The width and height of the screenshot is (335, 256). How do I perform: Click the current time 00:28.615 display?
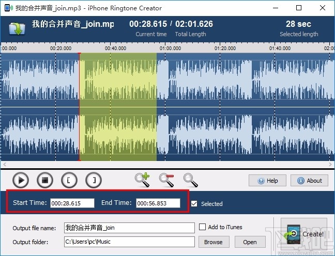(x=148, y=24)
